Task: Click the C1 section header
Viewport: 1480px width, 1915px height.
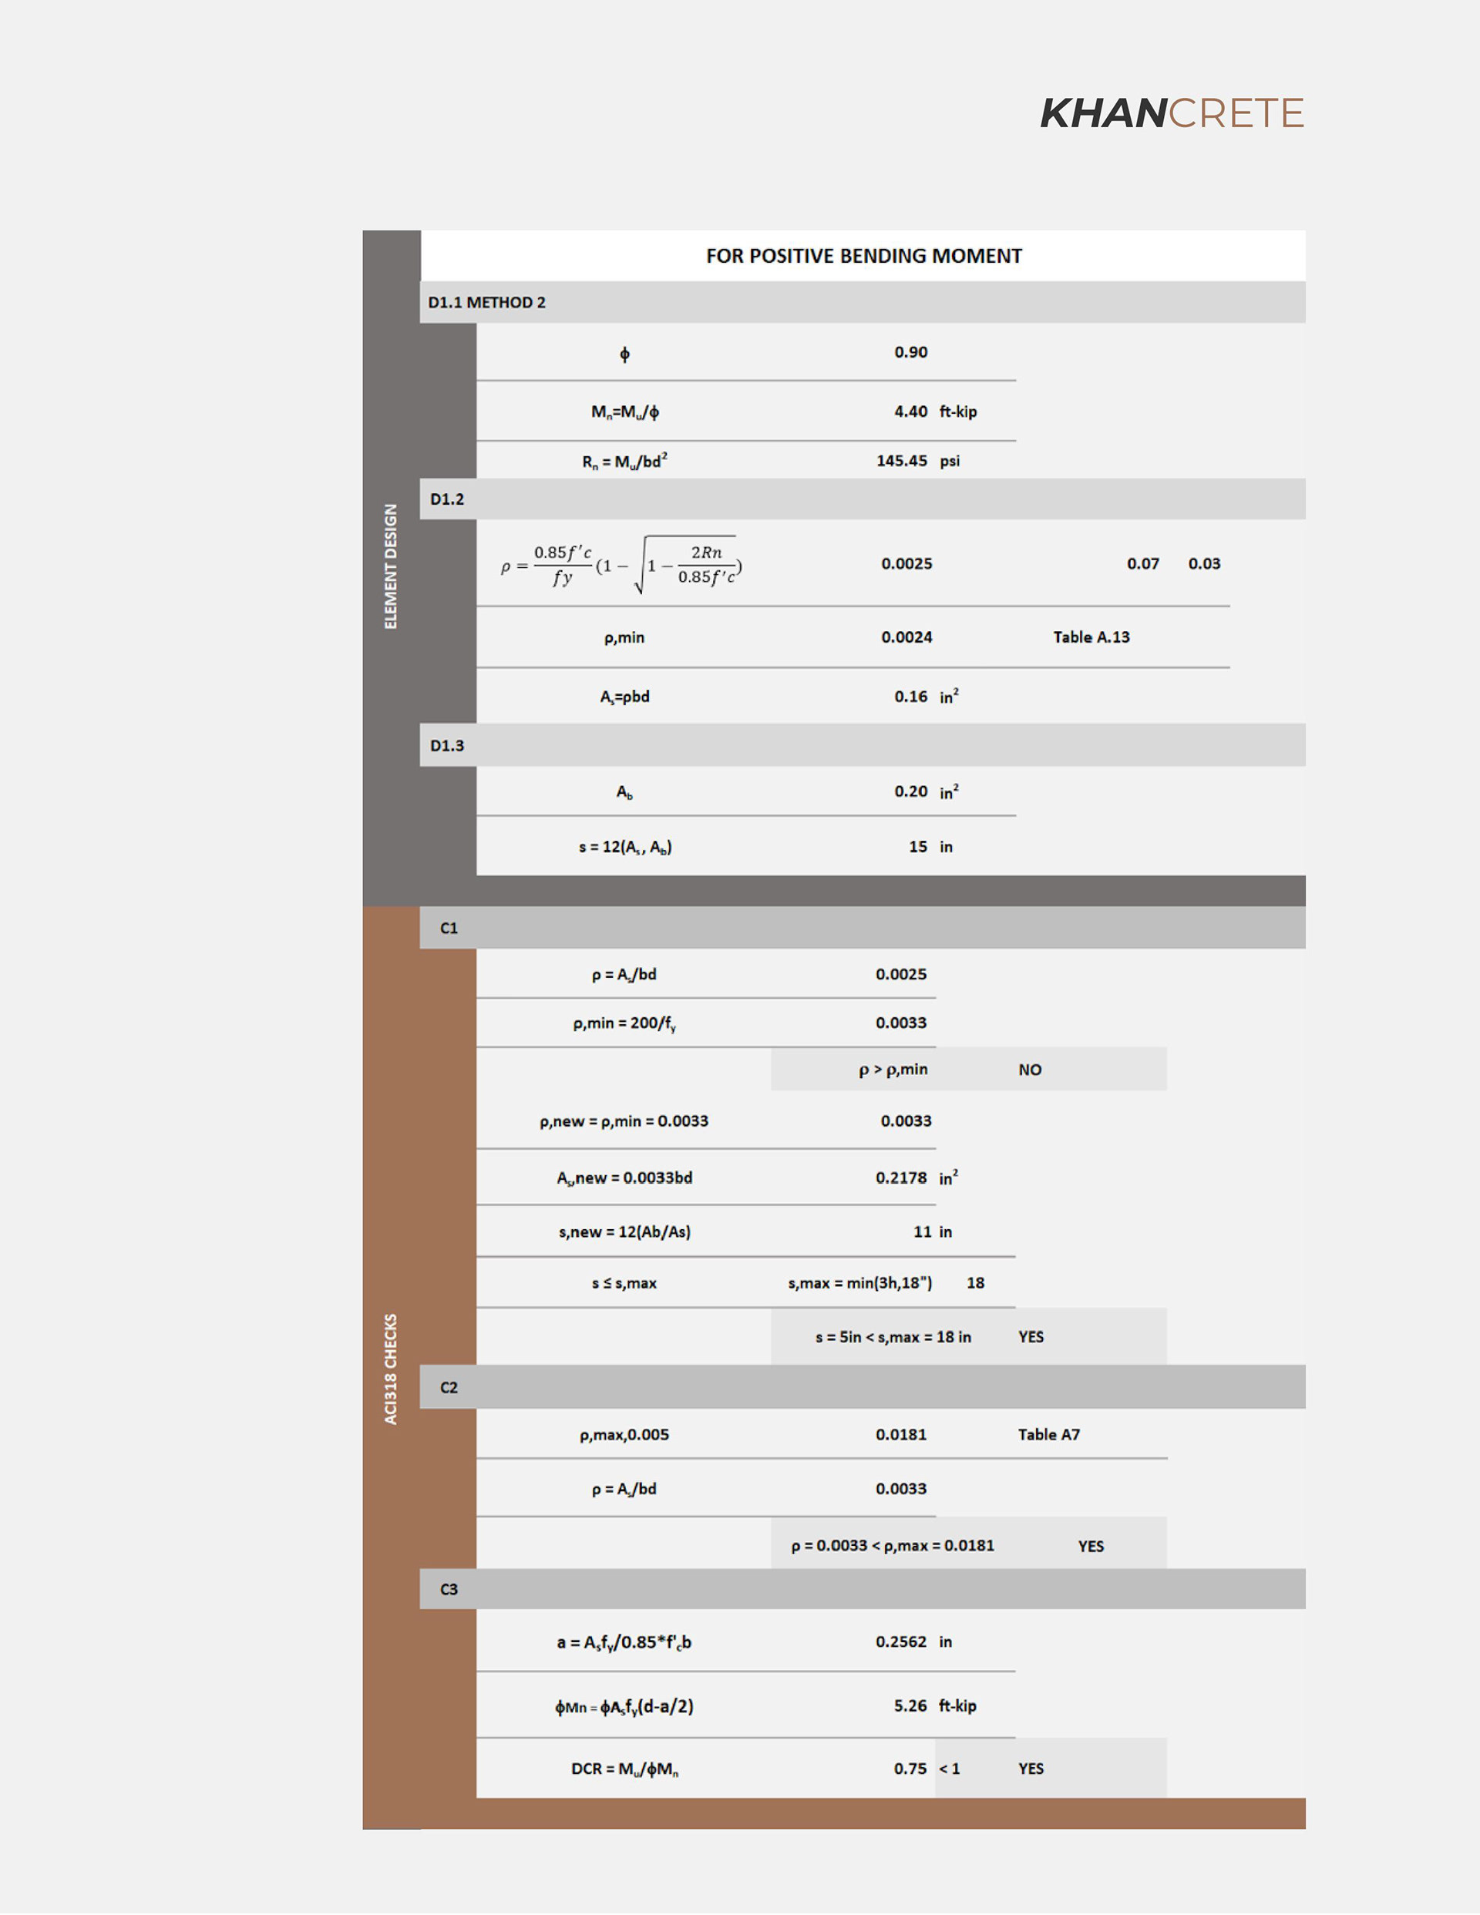Action: click(x=449, y=928)
